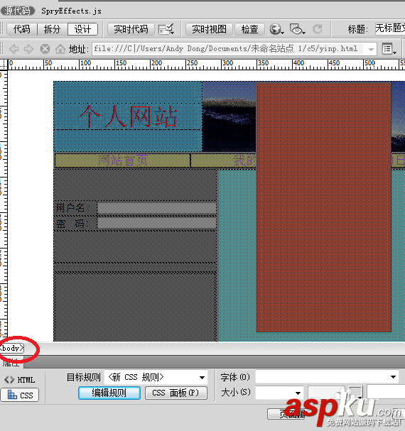Click the 检查 (Inspect) button
Screen dimensions: 405x431
click(x=249, y=29)
